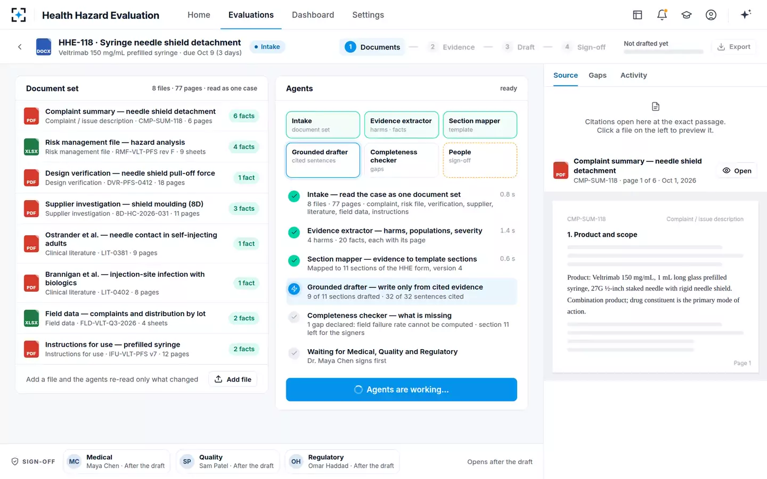The width and height of the screenshot is (767, 479).
Task: Click the app logo next to Health Hazard Evaluation
Action: [19, 15]
